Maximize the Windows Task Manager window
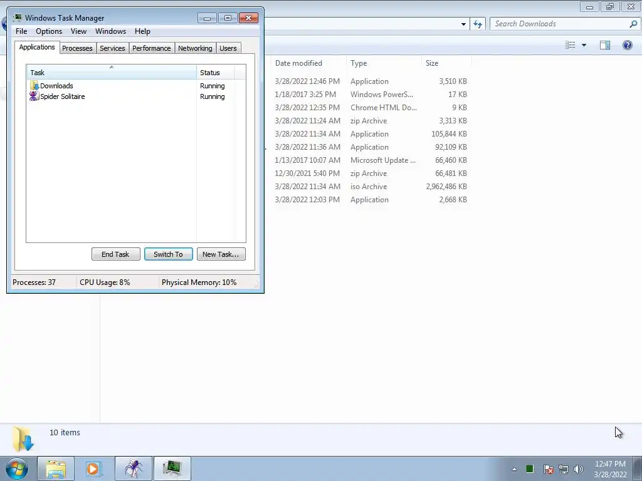 coord(228,18)
